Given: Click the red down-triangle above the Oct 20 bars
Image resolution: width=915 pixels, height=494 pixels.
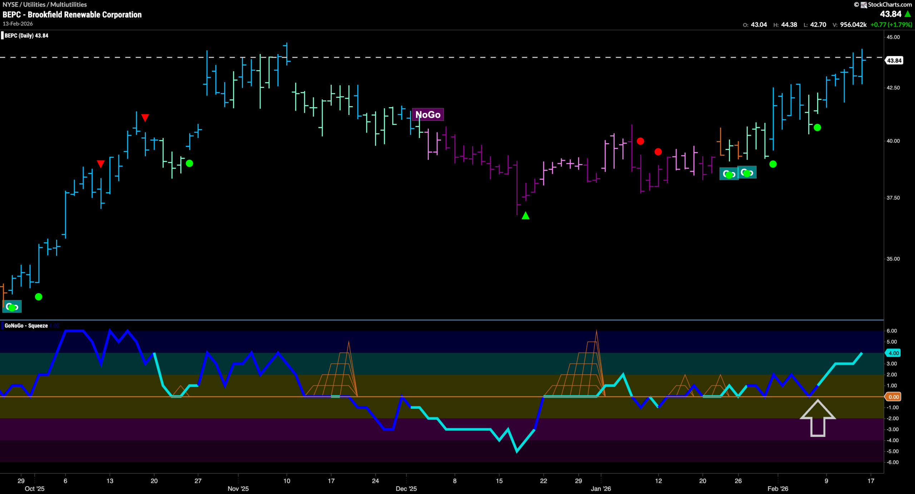Looking at the screenshot, I should click(x=145, y=118).
